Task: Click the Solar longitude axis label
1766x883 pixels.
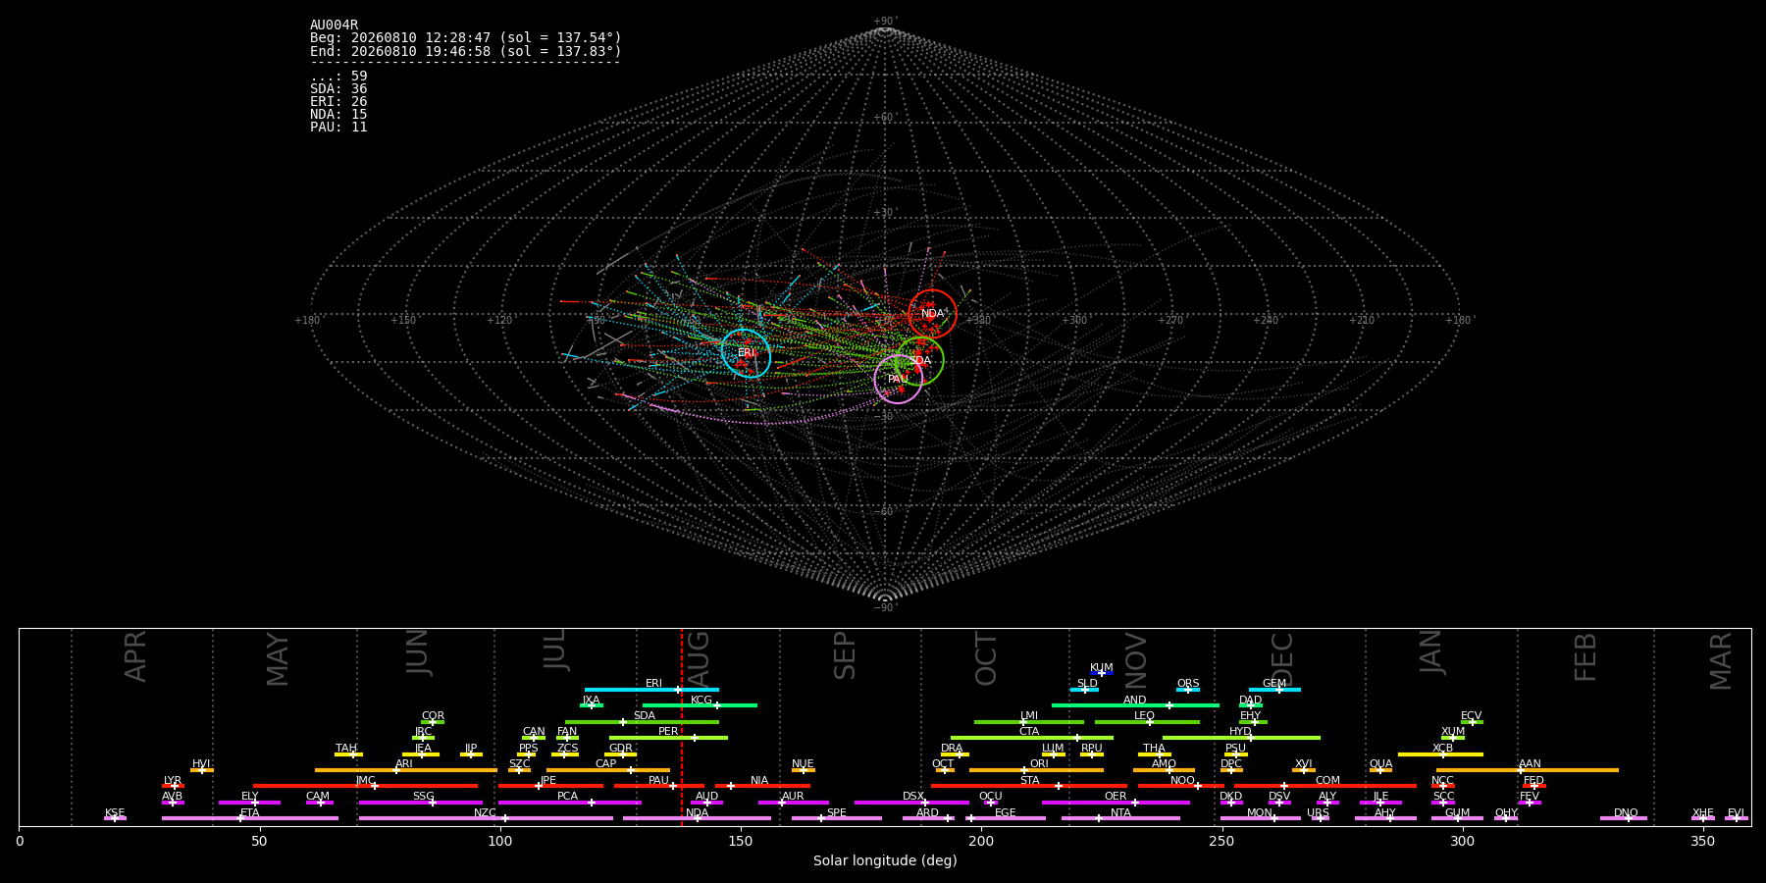Action: click(885, 861)
